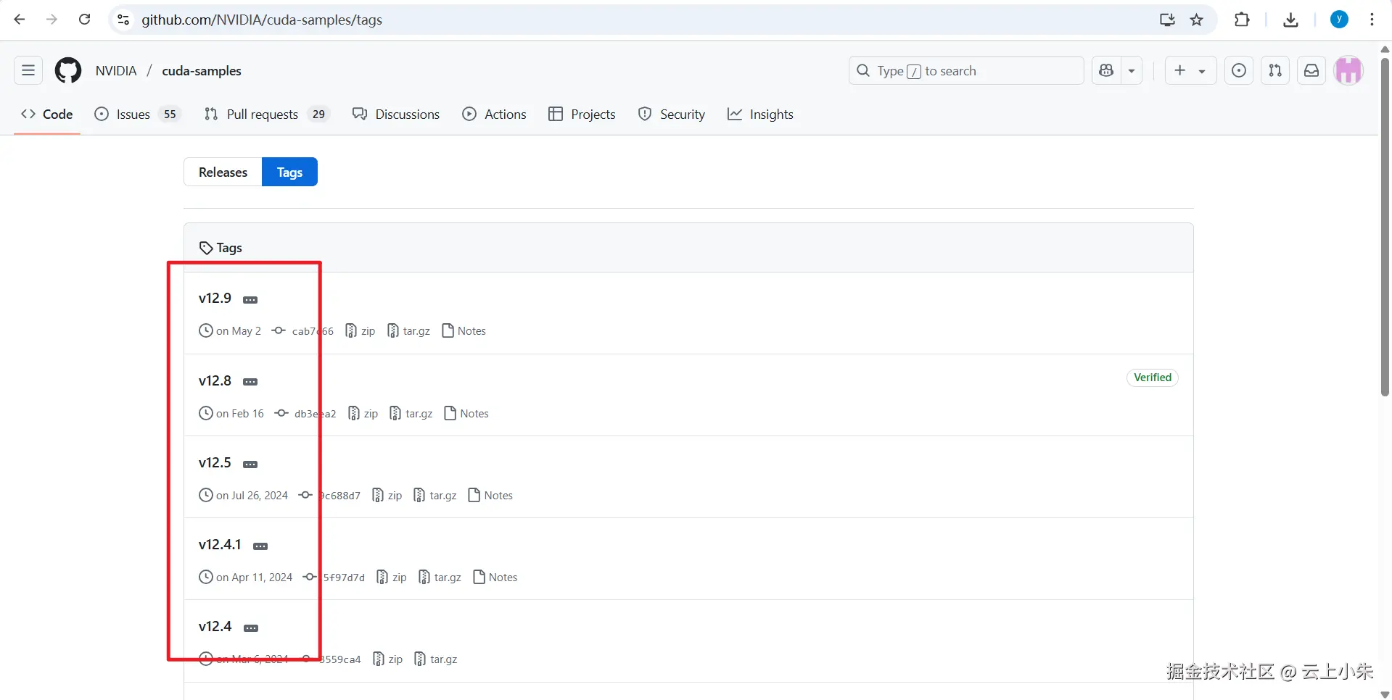Expand Copilot dropdown arrow
1392x700 pixels.
[1132, 70]
